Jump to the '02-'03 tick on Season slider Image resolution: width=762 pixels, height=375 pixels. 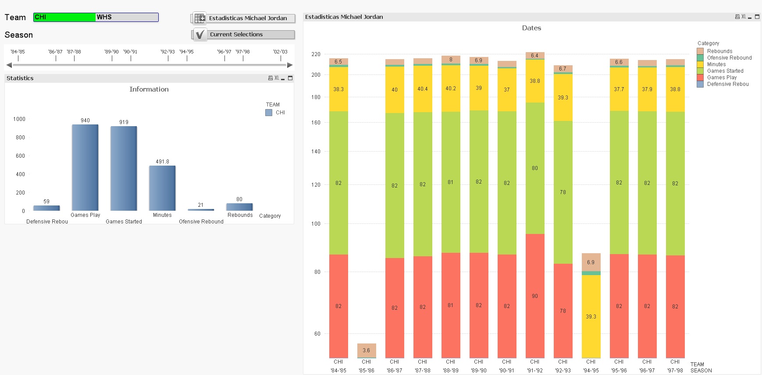tap(281, 52)
